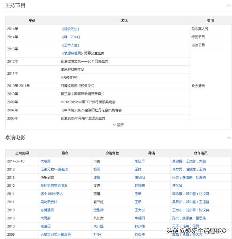Select the 腾讯游戏嘉年华 cell
The width and height of the screenshot is (232, 239).
pyautogui.click(x=124, y=70)
